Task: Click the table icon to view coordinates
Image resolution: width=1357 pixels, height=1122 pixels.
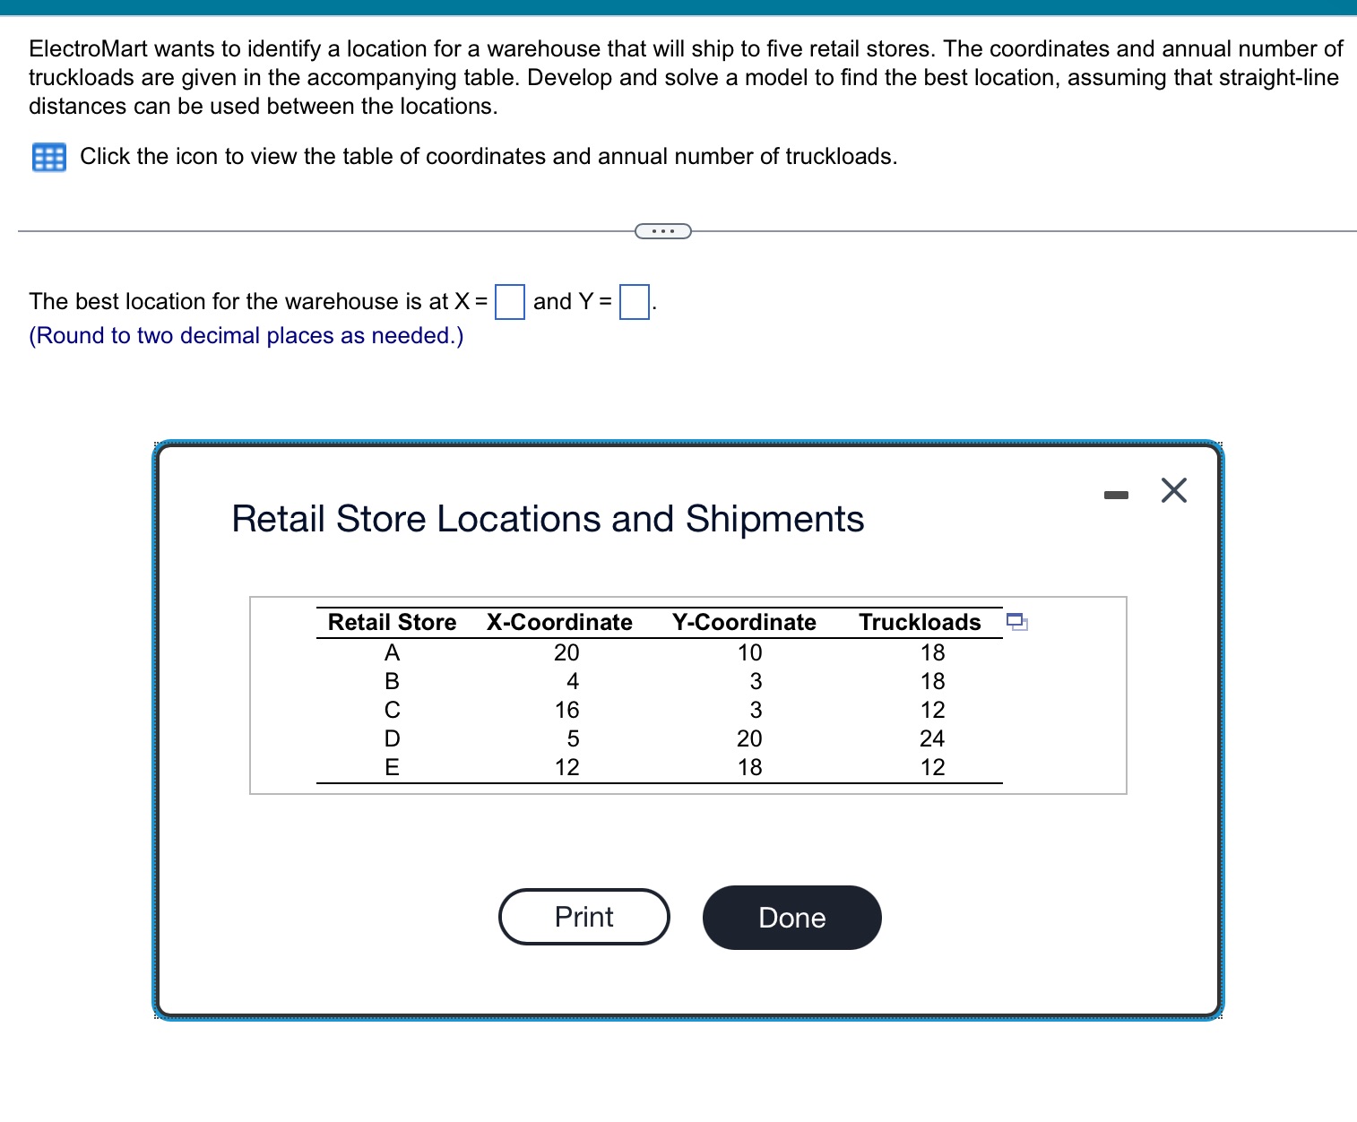Action: click(48, 157)
